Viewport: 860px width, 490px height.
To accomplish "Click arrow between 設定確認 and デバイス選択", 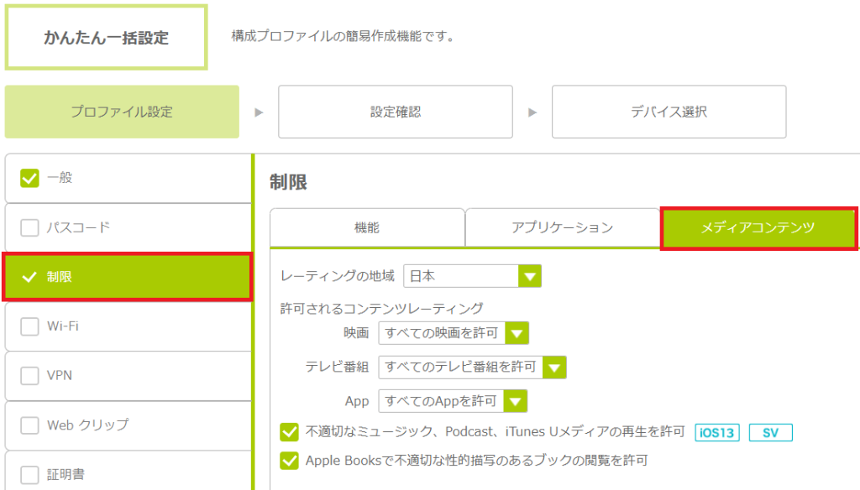I will click(532, 112).
